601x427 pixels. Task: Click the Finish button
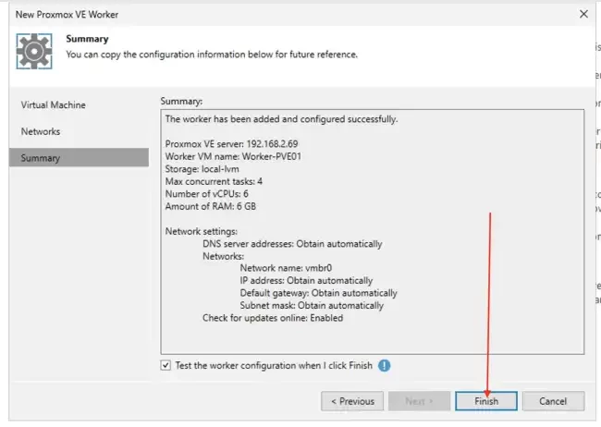(x=486, y=401)
